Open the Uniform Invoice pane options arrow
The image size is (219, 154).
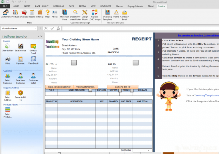[38, 37]
